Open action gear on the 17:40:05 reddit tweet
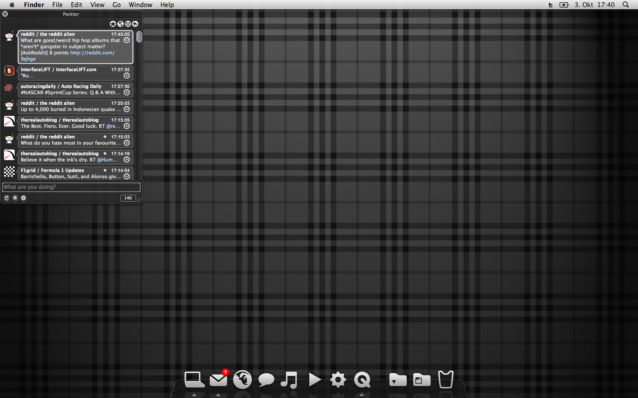 [127, 40]
